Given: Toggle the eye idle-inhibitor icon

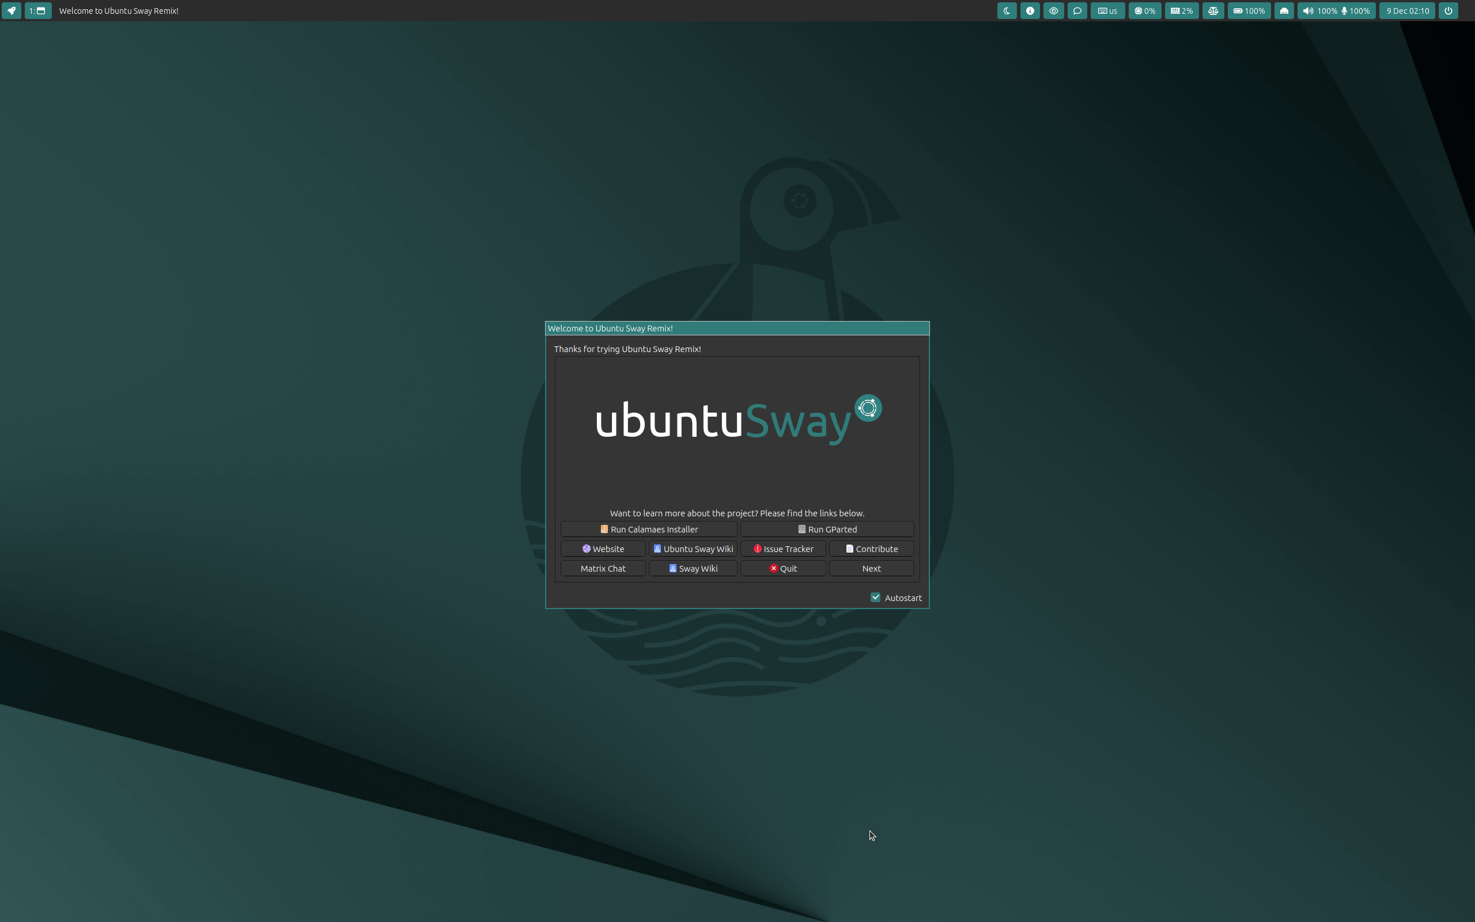Looking at the screenshot, I should pyautogui.click(x=1053, y=10).
